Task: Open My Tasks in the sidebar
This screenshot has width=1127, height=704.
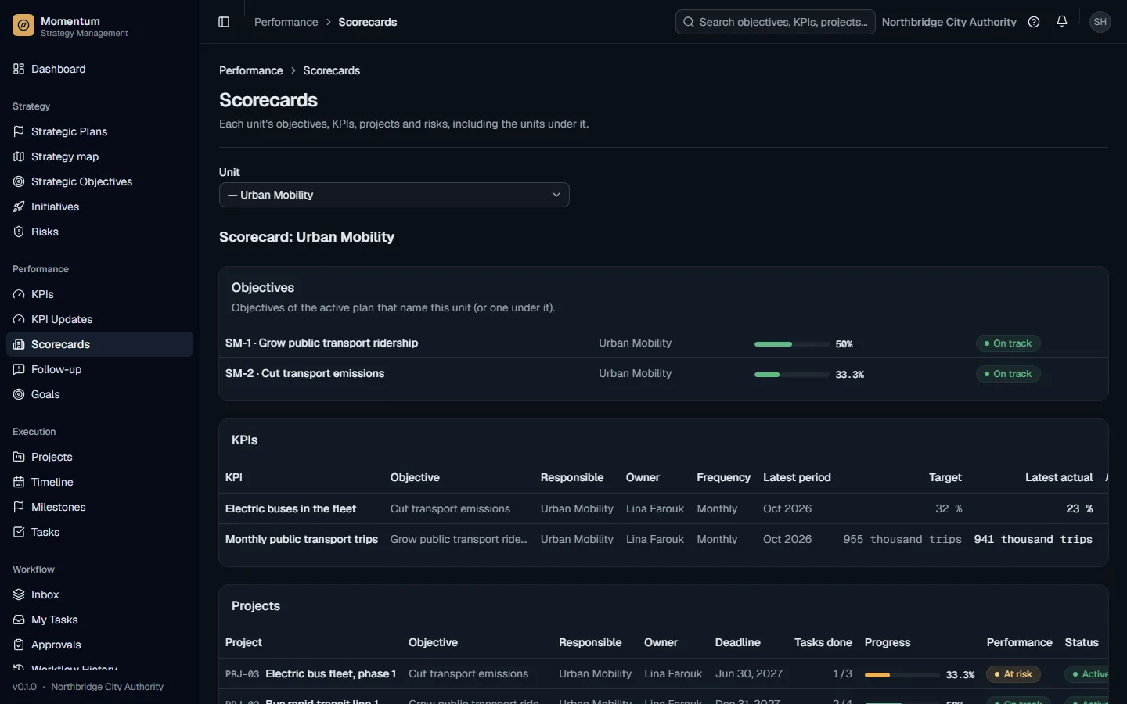Action: (99, 620)
